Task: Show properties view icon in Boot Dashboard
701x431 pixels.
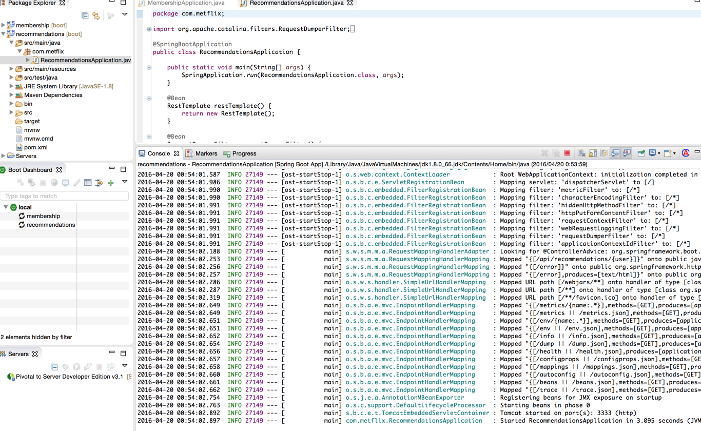Action: pos(88,183)
